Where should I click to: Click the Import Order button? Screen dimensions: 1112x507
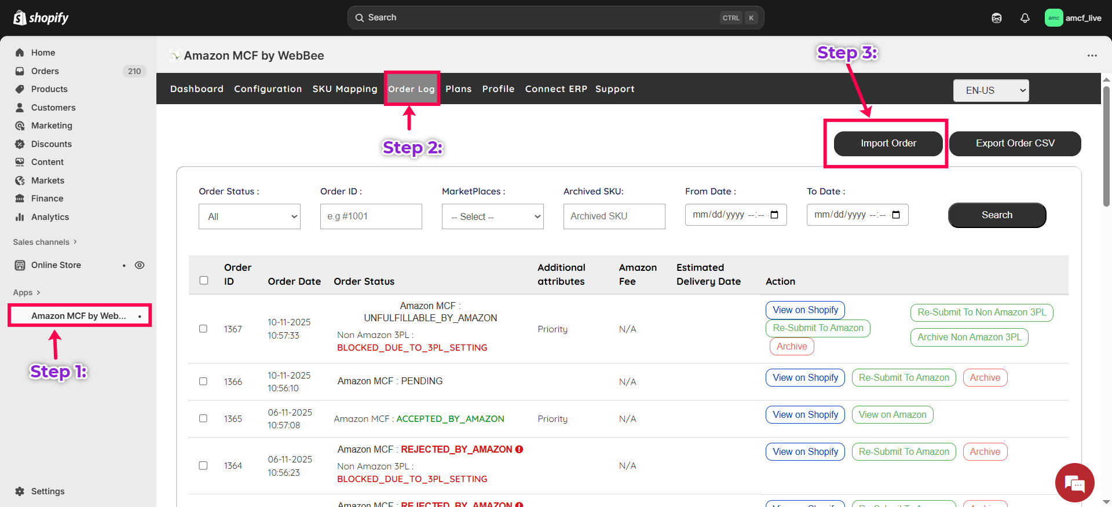tap(888, 144)
